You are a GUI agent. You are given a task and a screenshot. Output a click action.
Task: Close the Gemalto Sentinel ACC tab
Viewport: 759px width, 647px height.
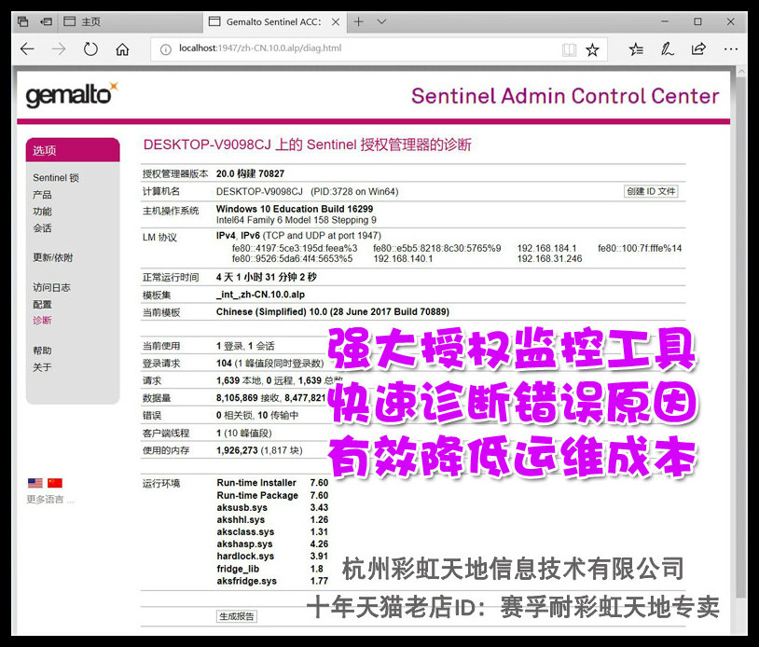point(336,21)
